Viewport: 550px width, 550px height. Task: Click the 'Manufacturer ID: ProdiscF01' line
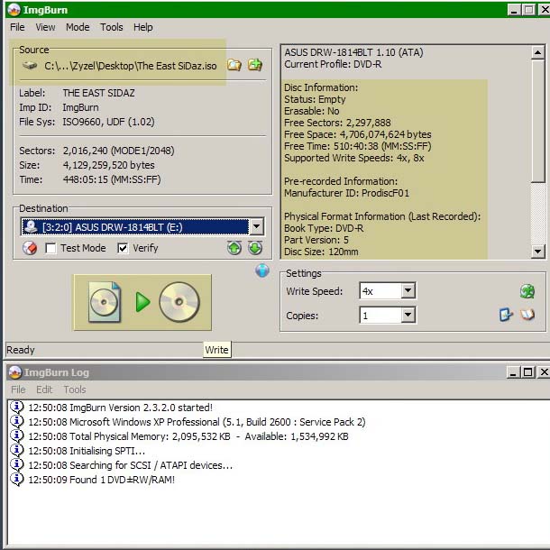coord(346,193)
